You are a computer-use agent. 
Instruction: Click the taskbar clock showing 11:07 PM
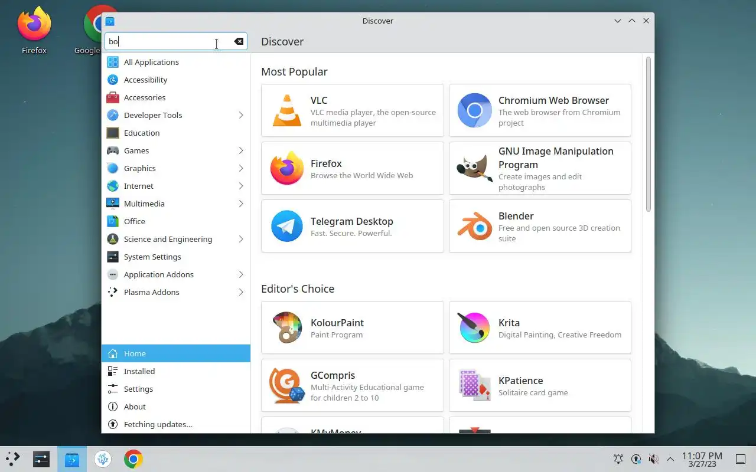coord(702,459)
